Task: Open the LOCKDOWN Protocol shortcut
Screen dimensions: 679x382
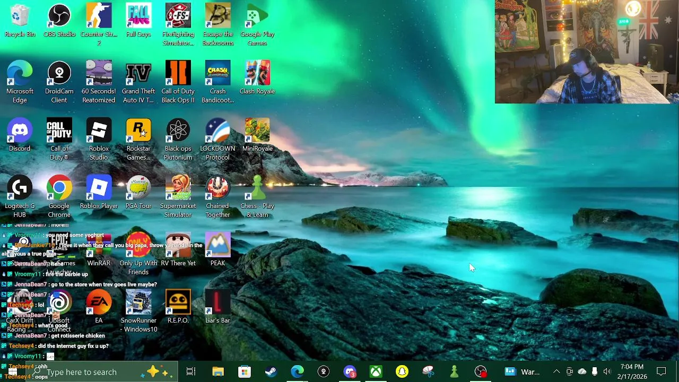Action: click(217, 140)
